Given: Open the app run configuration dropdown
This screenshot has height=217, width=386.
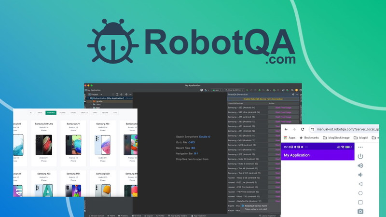Looking at the screenshot, I should click(217, 90).
